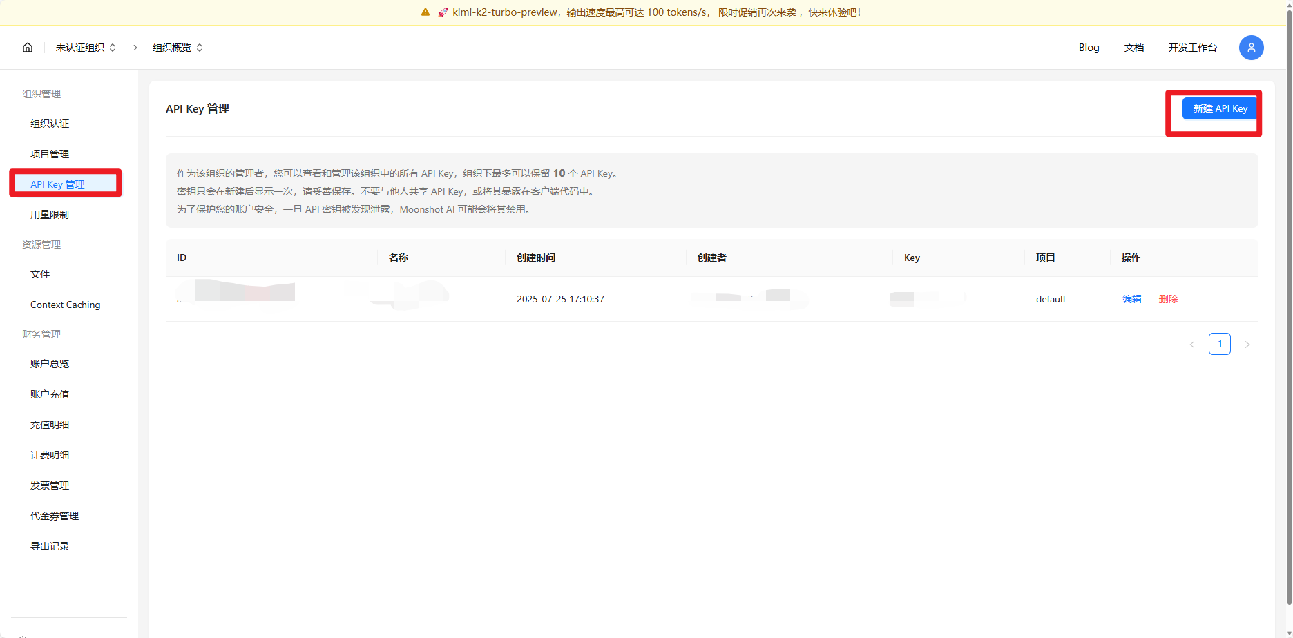
Task: Open 发票管理 in the sidebar
Action: coord(50,485)
